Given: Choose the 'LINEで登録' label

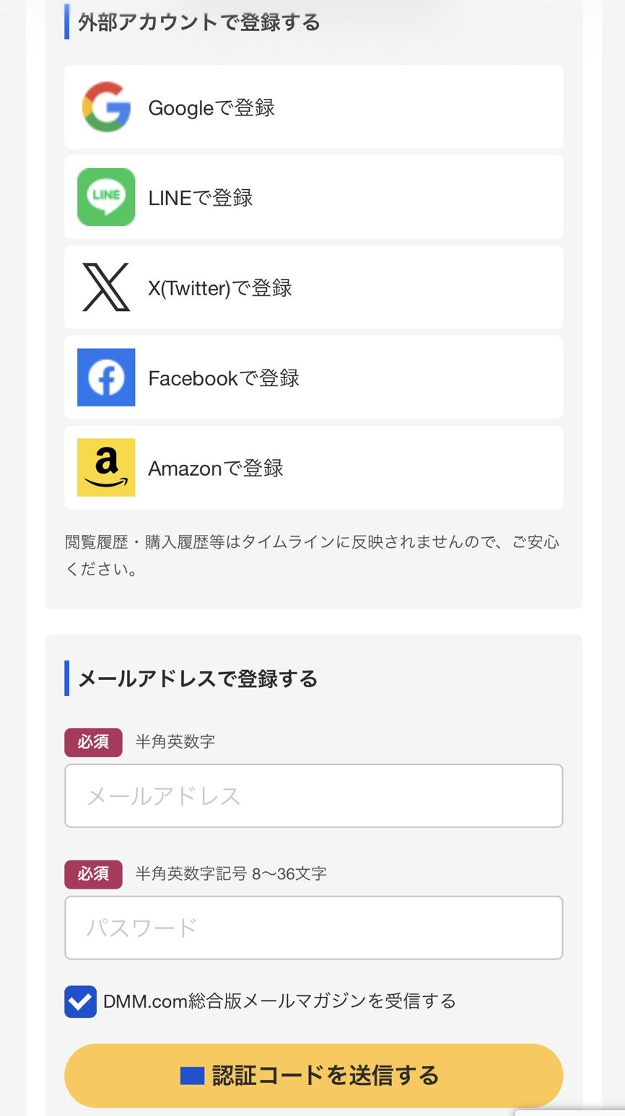Looking at the screenshot, I should tap(201, 198).
